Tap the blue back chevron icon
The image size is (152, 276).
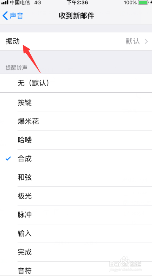[5, 16]
